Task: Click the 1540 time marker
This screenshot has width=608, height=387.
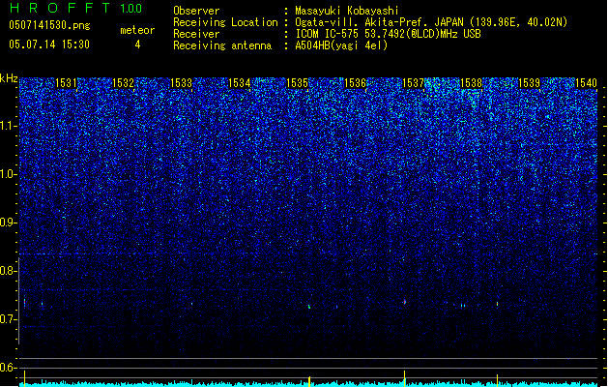Action: (586, 83)
